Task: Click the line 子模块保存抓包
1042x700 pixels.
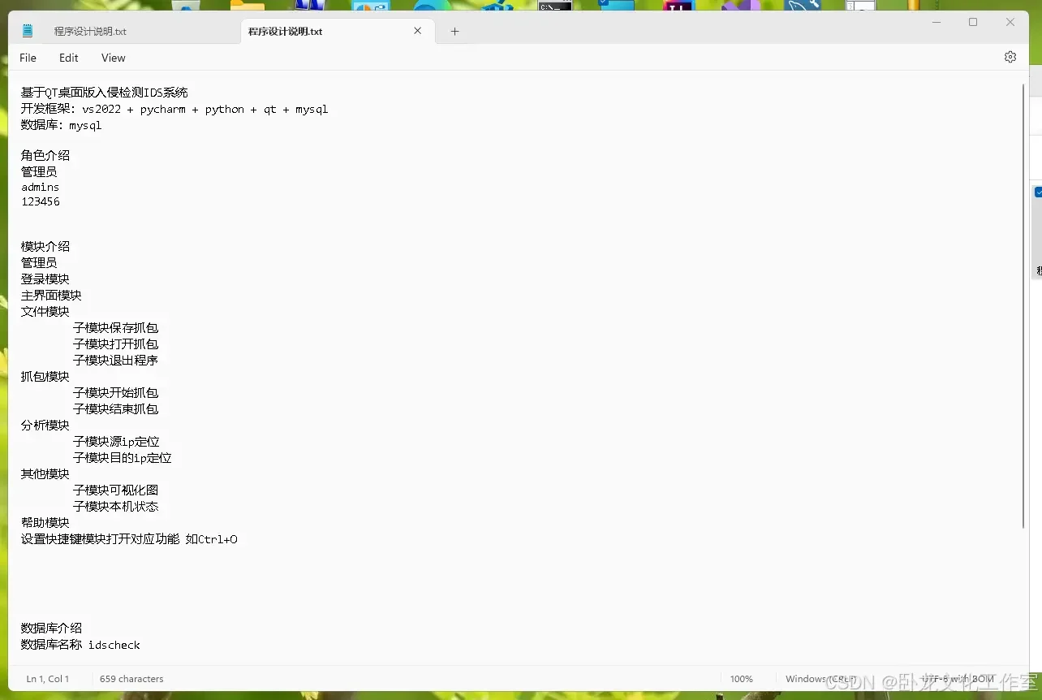Action: coord(116,327)
